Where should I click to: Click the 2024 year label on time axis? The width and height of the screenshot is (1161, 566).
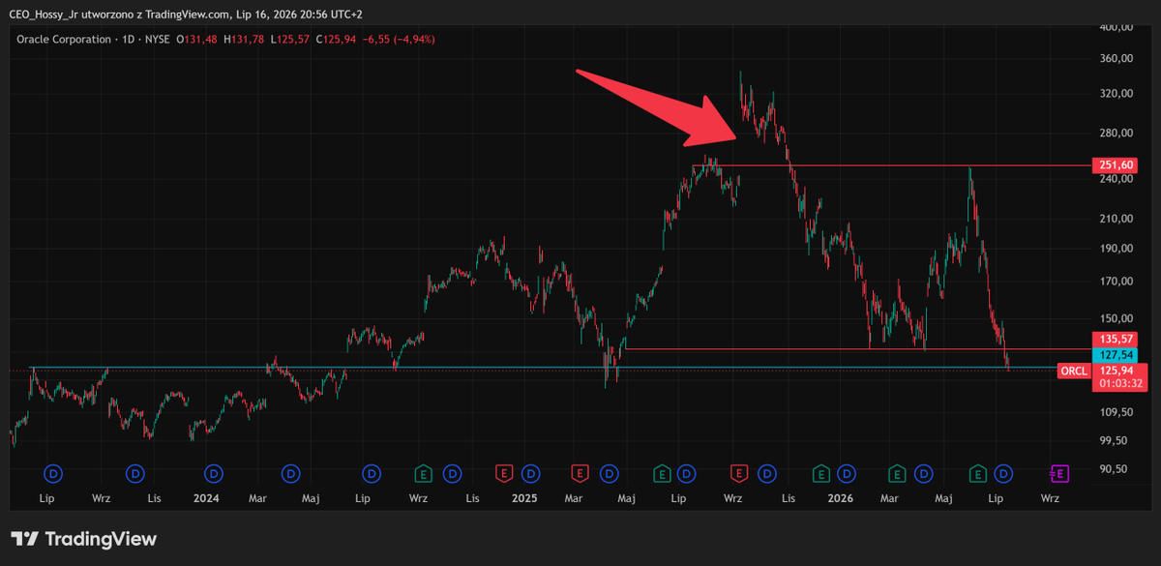pyautogui.click(x=206, y=499)
